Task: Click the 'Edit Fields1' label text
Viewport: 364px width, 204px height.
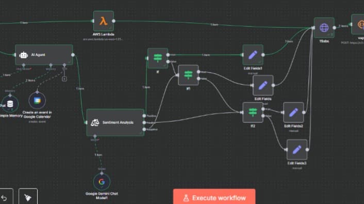Action: coord(253,68)
